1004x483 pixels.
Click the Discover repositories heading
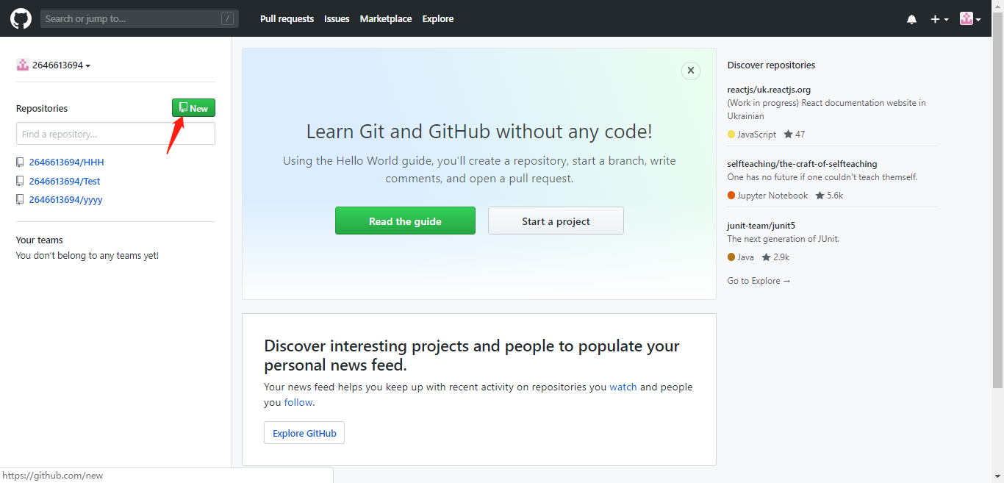point(771,65)
